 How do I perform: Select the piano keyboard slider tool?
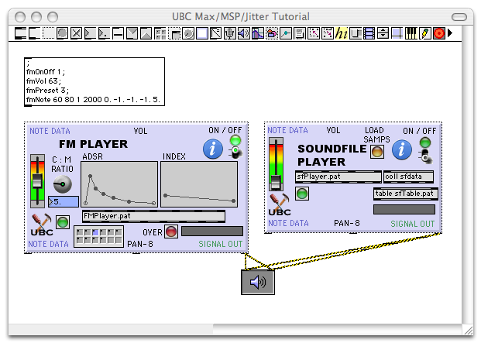pos(411,33)
